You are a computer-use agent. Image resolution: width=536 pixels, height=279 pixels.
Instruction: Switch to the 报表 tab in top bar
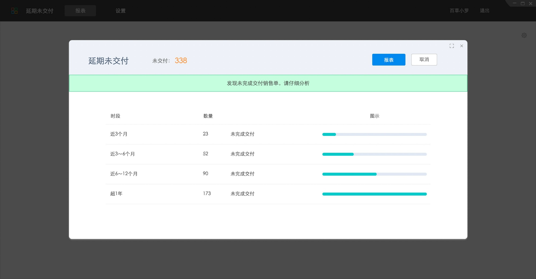(80, 11)
